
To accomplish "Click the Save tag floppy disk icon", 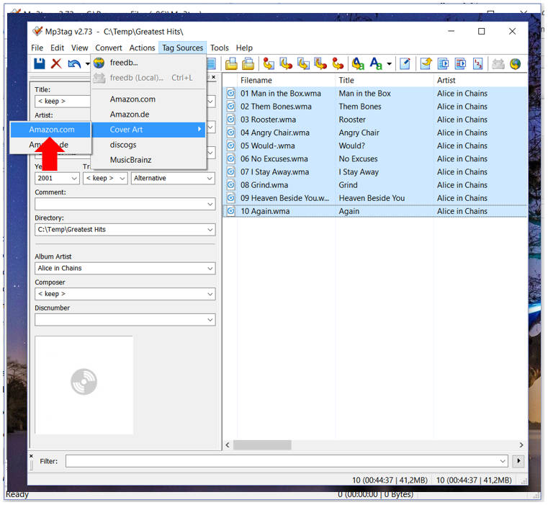I will [40, 63].
